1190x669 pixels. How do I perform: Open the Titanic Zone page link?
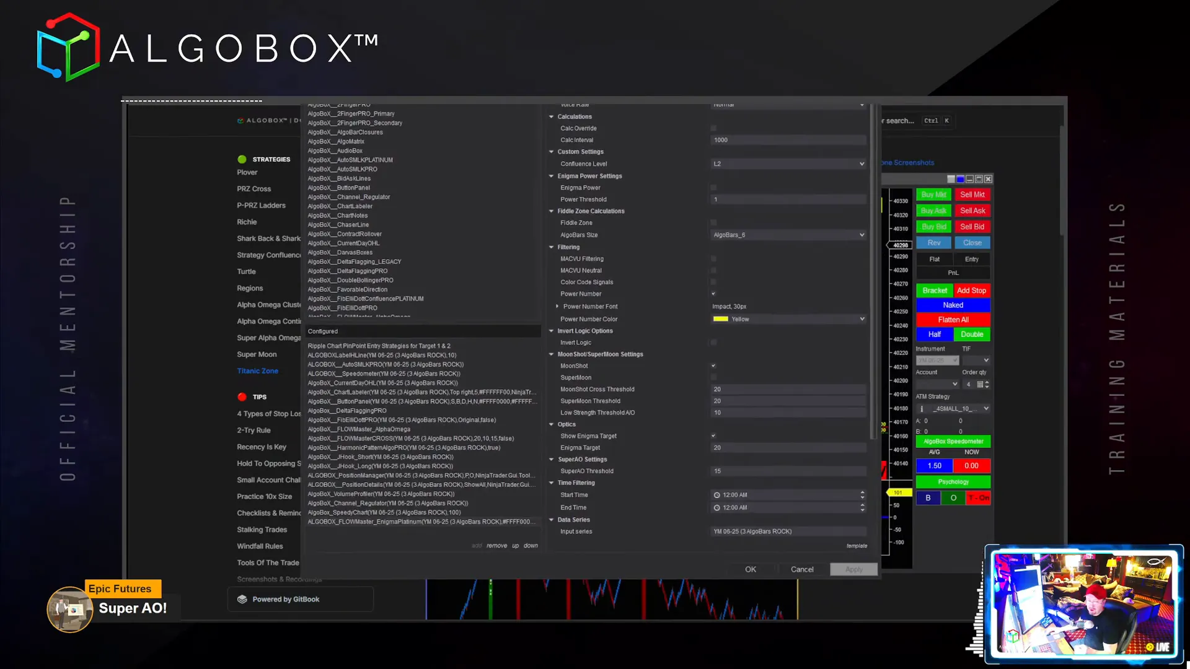(x=257, y=371)
